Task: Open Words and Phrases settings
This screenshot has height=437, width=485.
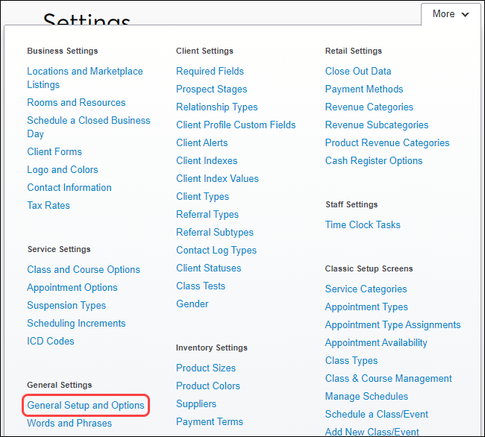Action: pos(69,424)
